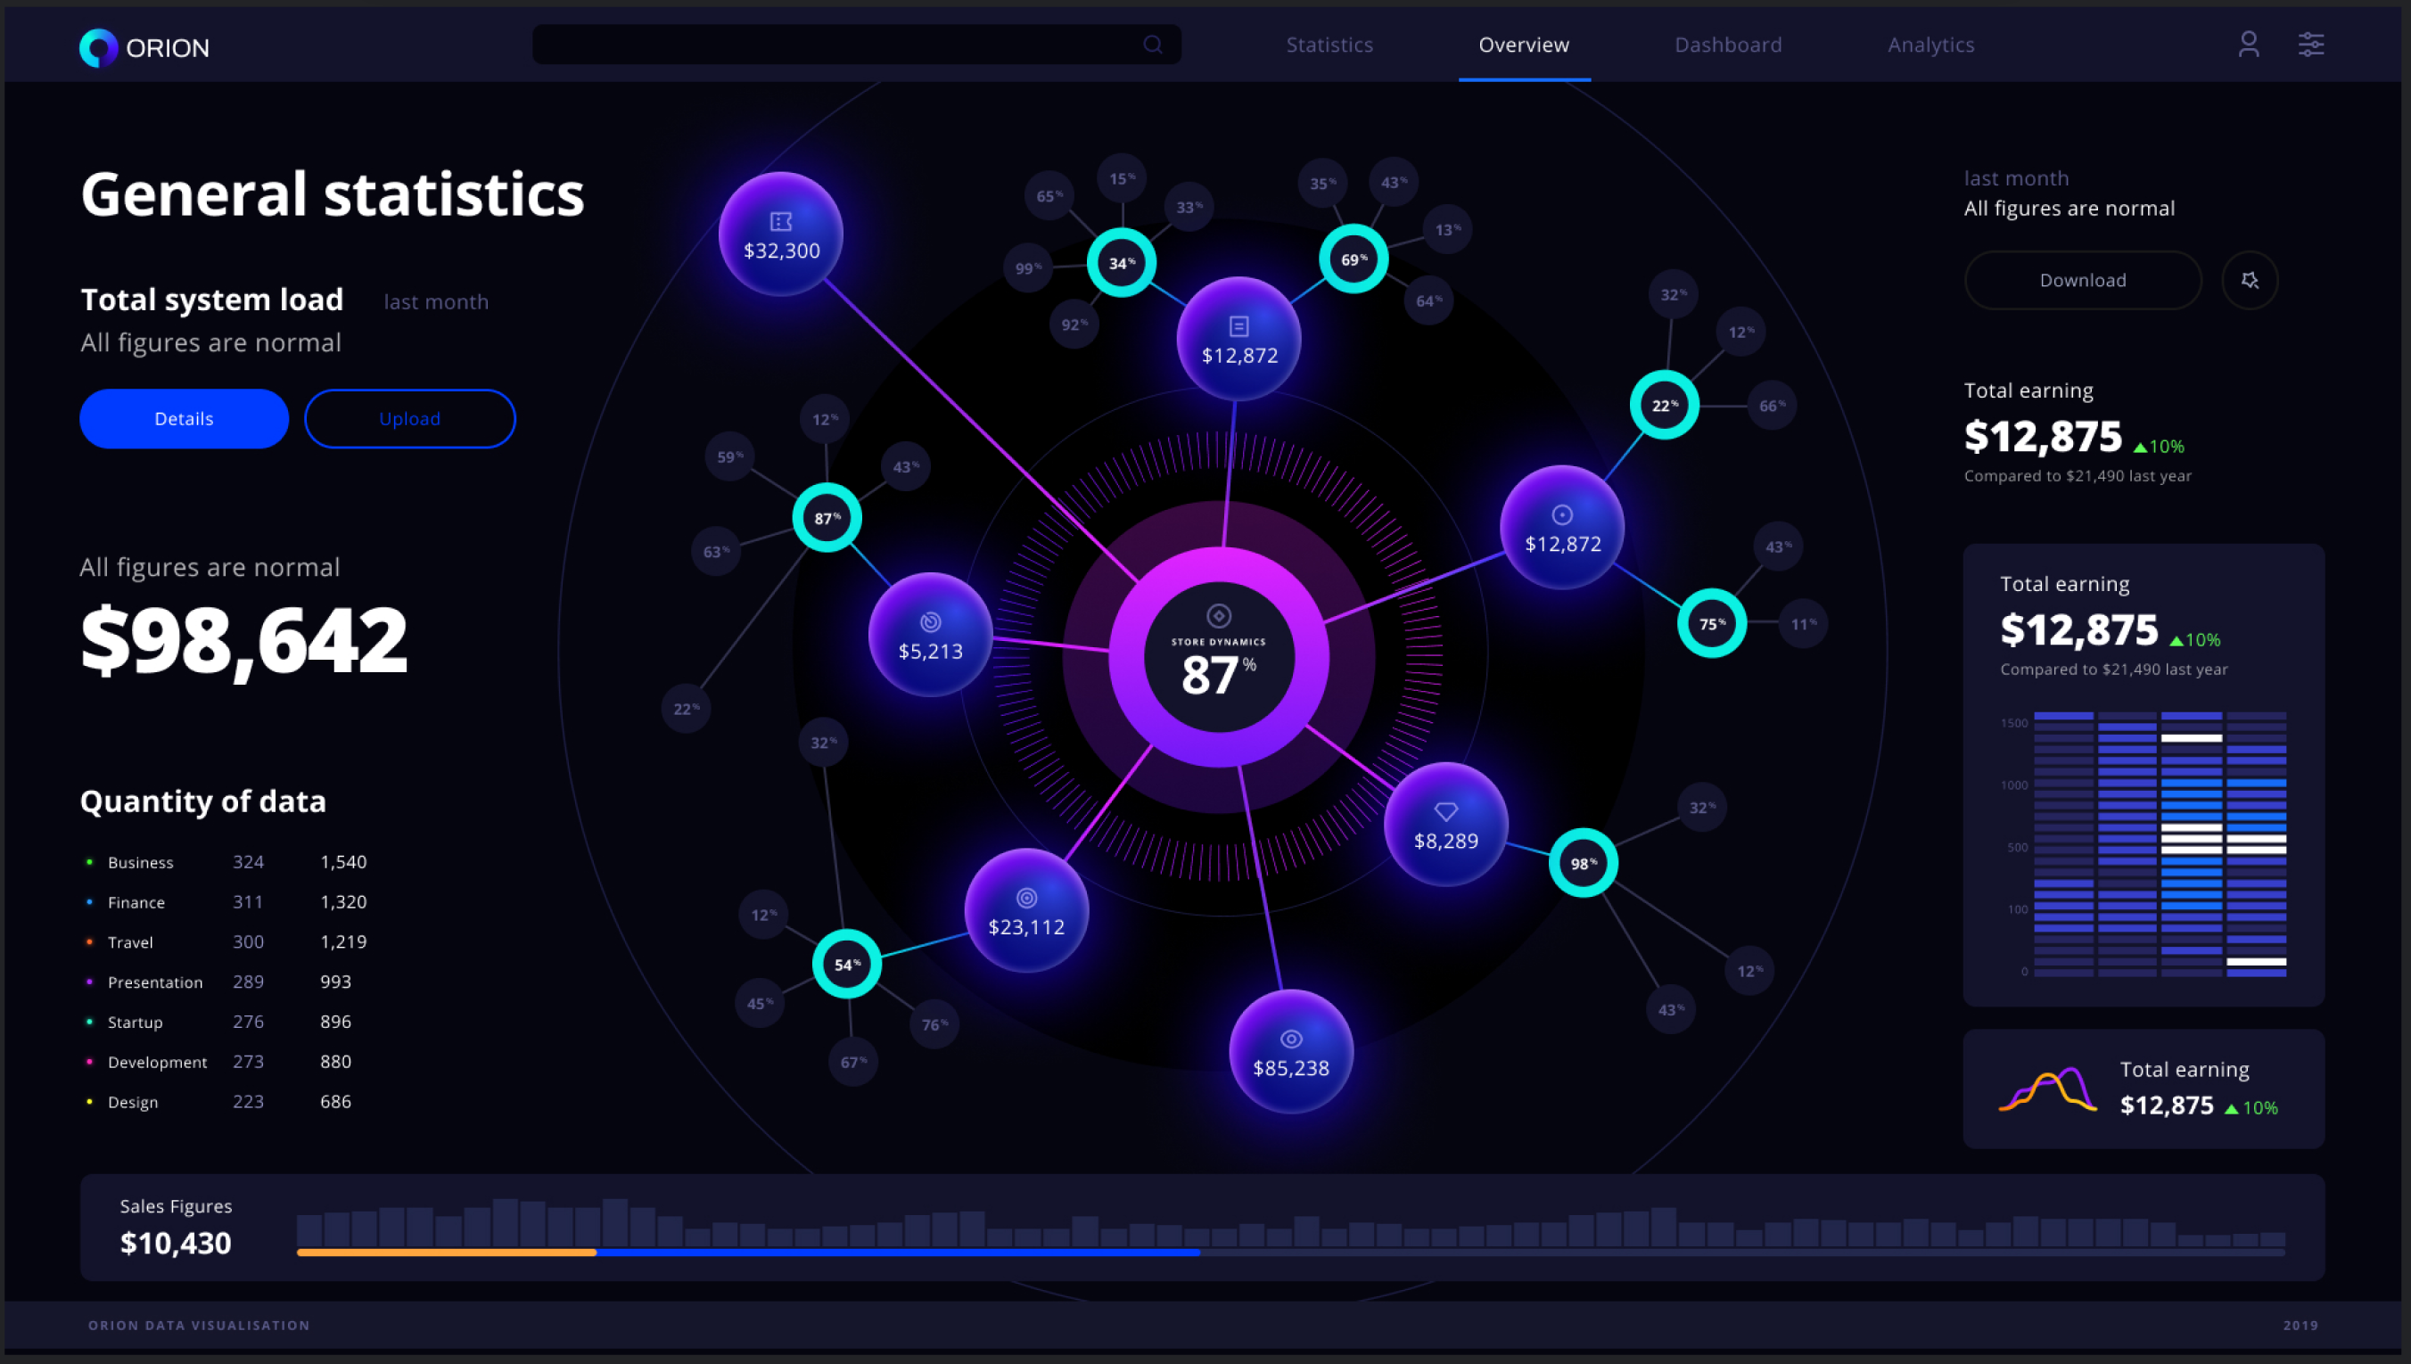This screenshot has height=1364, width=2411.
Task: Open the user profile icon
Action: (x=2248, y=44)
